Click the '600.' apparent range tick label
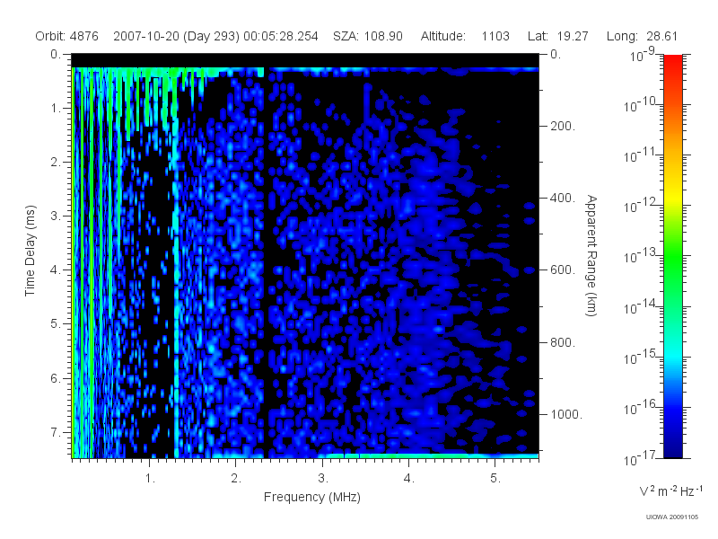 click(563, 270)
